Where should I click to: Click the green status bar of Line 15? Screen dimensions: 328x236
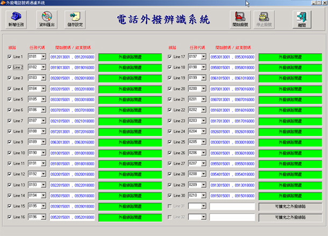[130, 207]
